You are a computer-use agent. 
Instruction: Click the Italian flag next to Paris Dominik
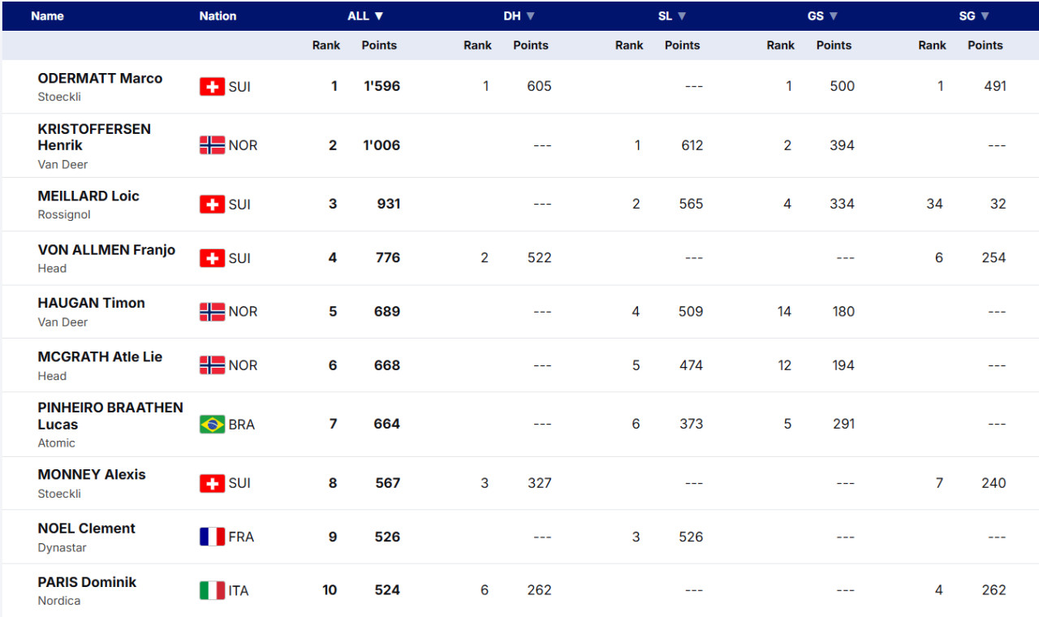[212, 590]
